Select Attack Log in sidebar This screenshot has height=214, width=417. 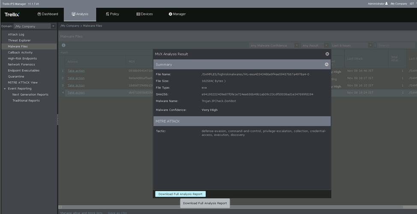coord(16,35)
